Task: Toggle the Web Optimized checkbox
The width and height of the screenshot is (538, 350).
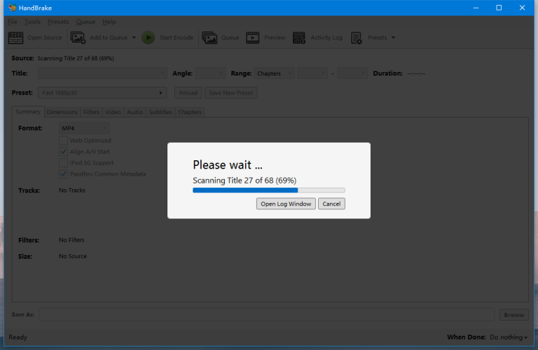Action: [x=63, y=140]
